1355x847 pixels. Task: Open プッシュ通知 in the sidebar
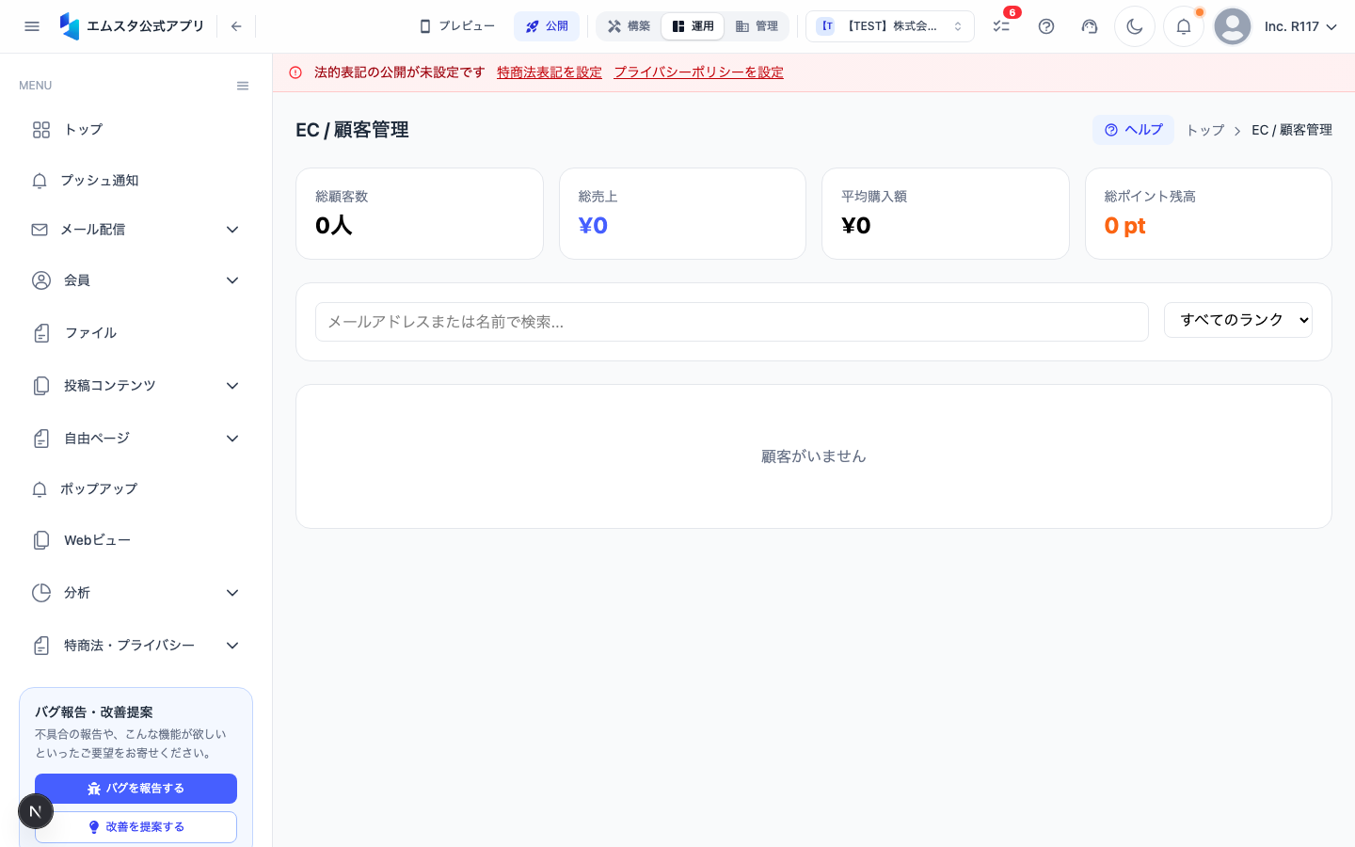135,180
